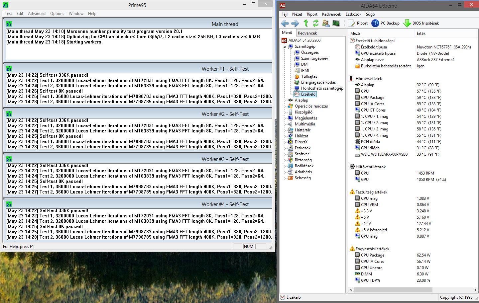The image size is (479, 303).
Task: Select the Biztonság tree item
Action: tap(303, 160)
